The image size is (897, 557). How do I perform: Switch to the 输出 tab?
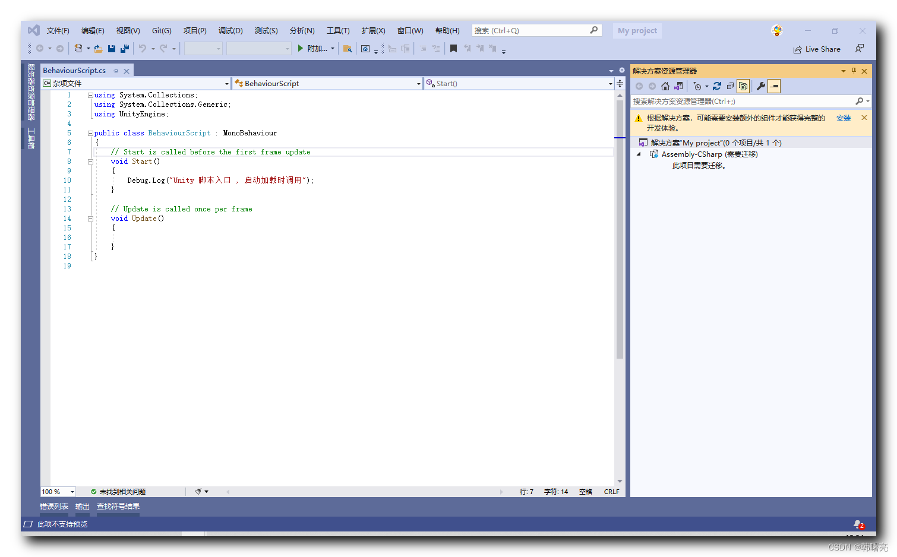[x=83, y=507]
